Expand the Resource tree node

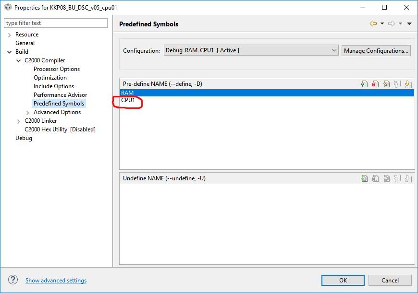click(10, 35)
